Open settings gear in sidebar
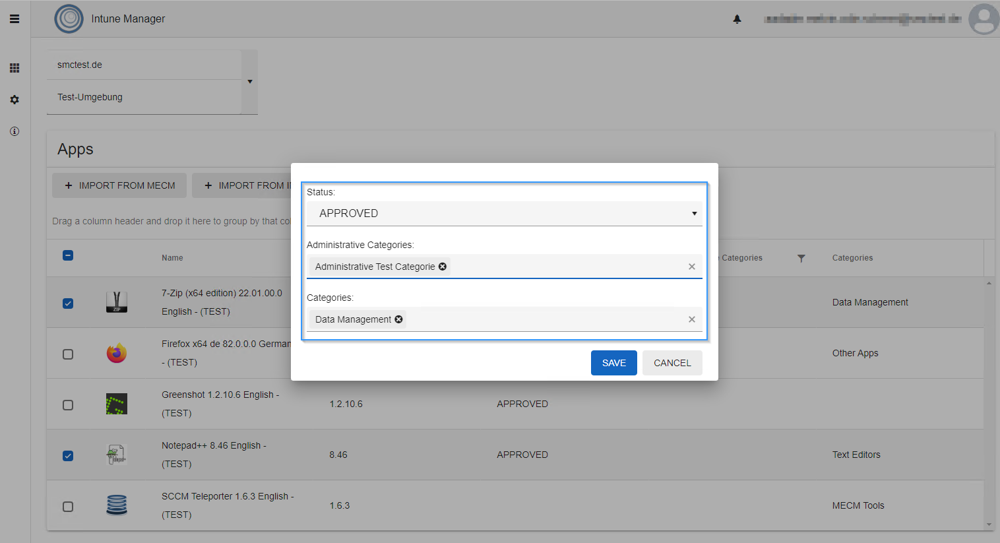Screen dimensions: 1000x543 click(15, 100)
